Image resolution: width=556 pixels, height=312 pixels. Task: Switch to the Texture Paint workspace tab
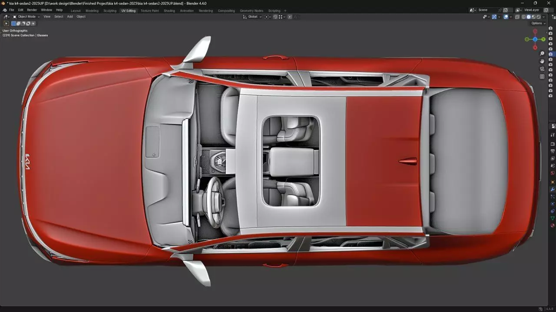click(149, 10)
